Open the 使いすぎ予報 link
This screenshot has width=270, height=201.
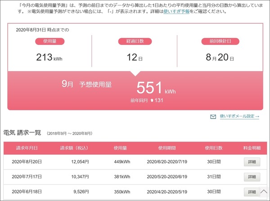176,12
